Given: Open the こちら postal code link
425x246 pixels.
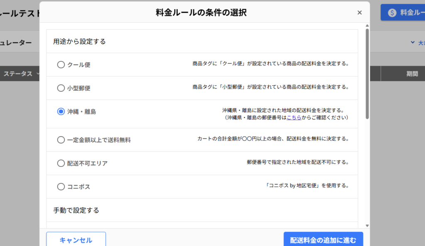Looking at the screenshot, I should click(294, 118).
